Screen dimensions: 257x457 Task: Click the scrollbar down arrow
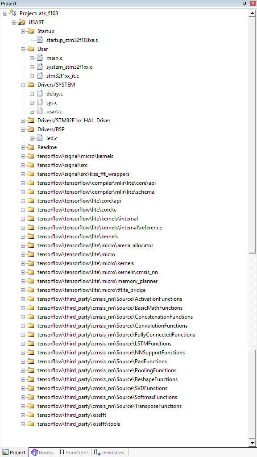coord(253,443)
